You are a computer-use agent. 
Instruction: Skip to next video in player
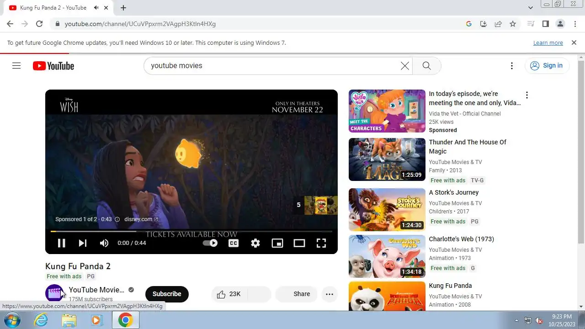point(83,243)
